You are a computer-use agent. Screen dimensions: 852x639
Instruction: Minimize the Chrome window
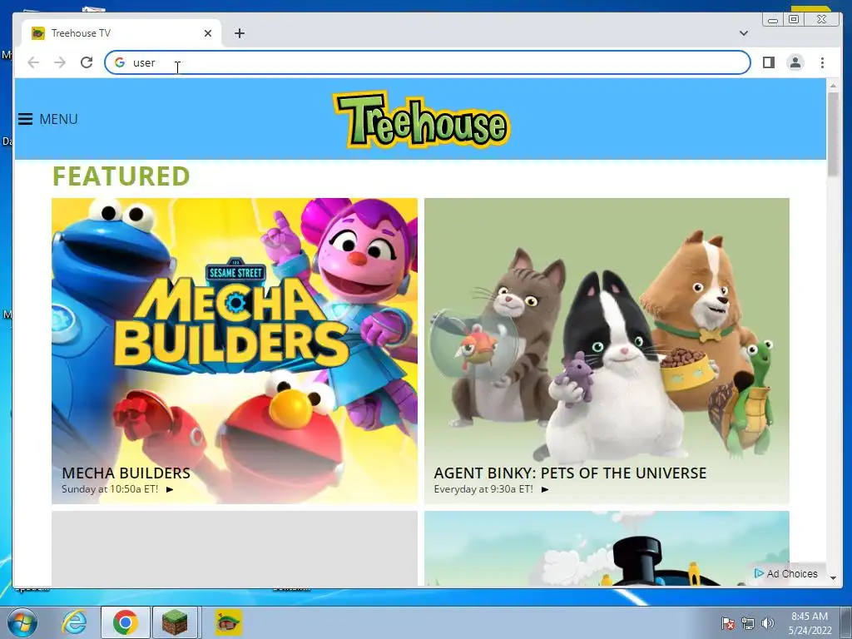click(773, 20)
